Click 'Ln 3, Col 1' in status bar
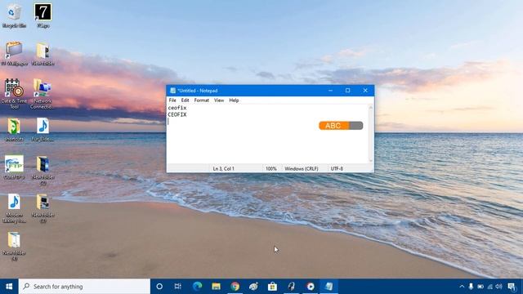523x294 pixels. (223, 169)
